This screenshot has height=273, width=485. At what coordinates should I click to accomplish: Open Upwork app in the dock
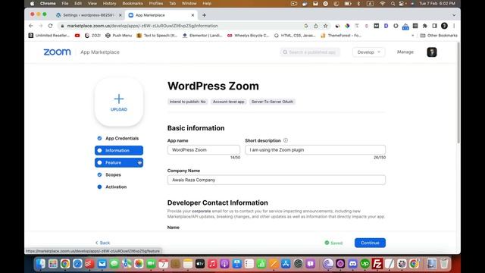click(365, 264)
